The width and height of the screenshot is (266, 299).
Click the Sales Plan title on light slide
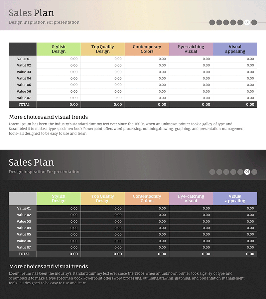click(31, 13)
